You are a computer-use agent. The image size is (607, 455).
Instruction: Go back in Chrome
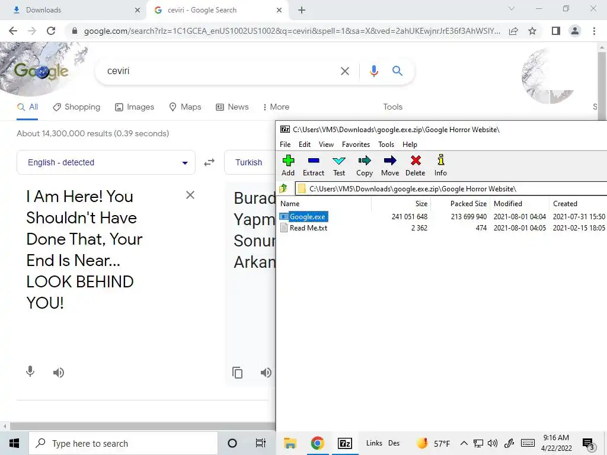click(13, 31)
